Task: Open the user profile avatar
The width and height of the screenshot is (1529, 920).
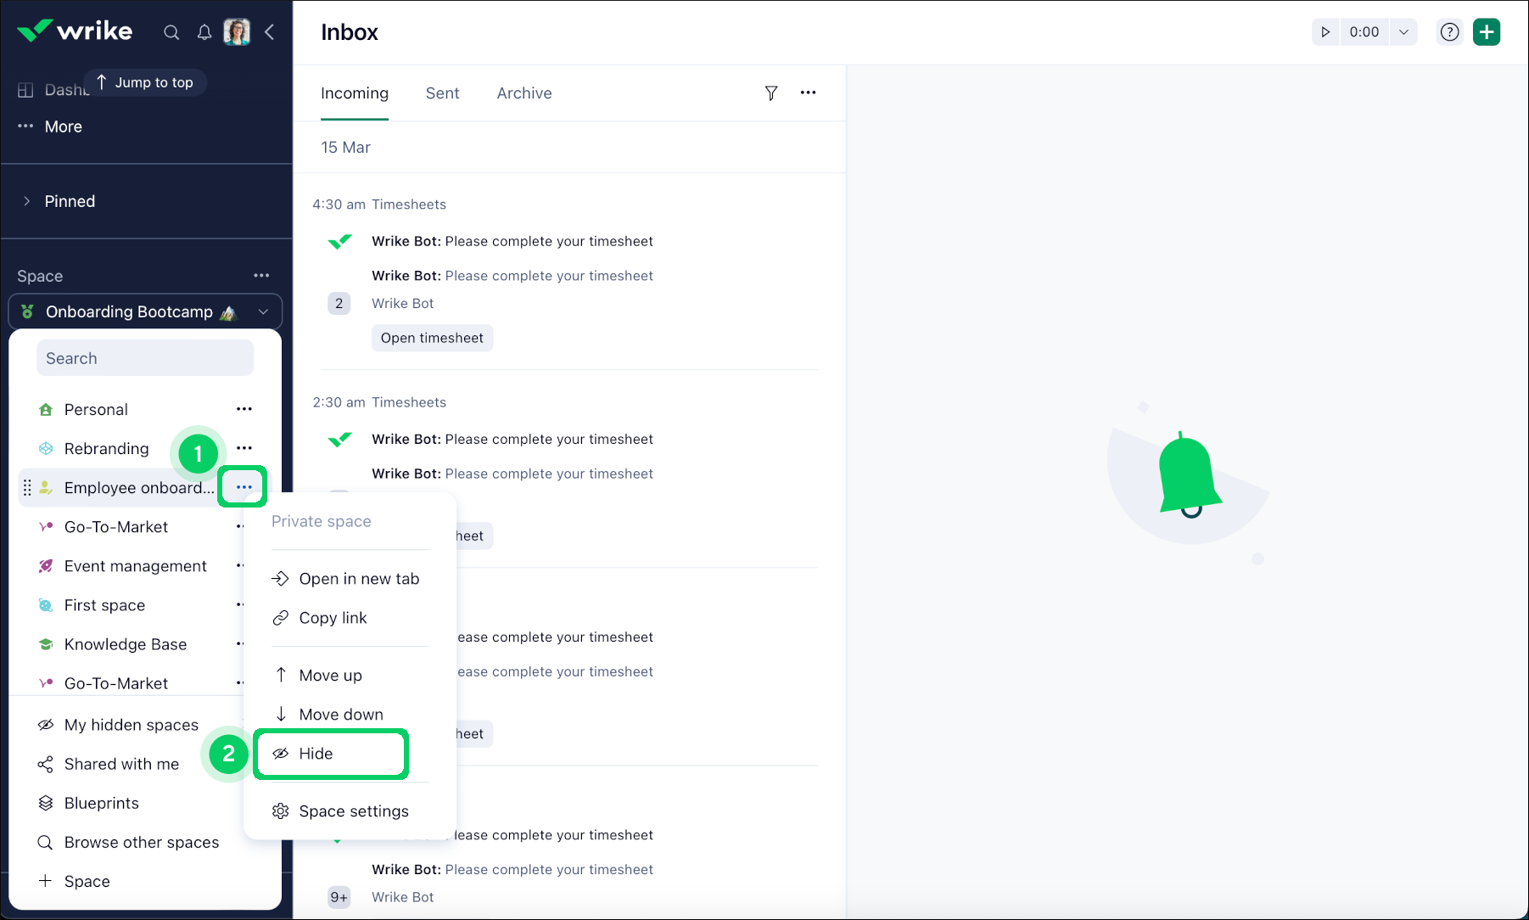Action: click(237, 32)
